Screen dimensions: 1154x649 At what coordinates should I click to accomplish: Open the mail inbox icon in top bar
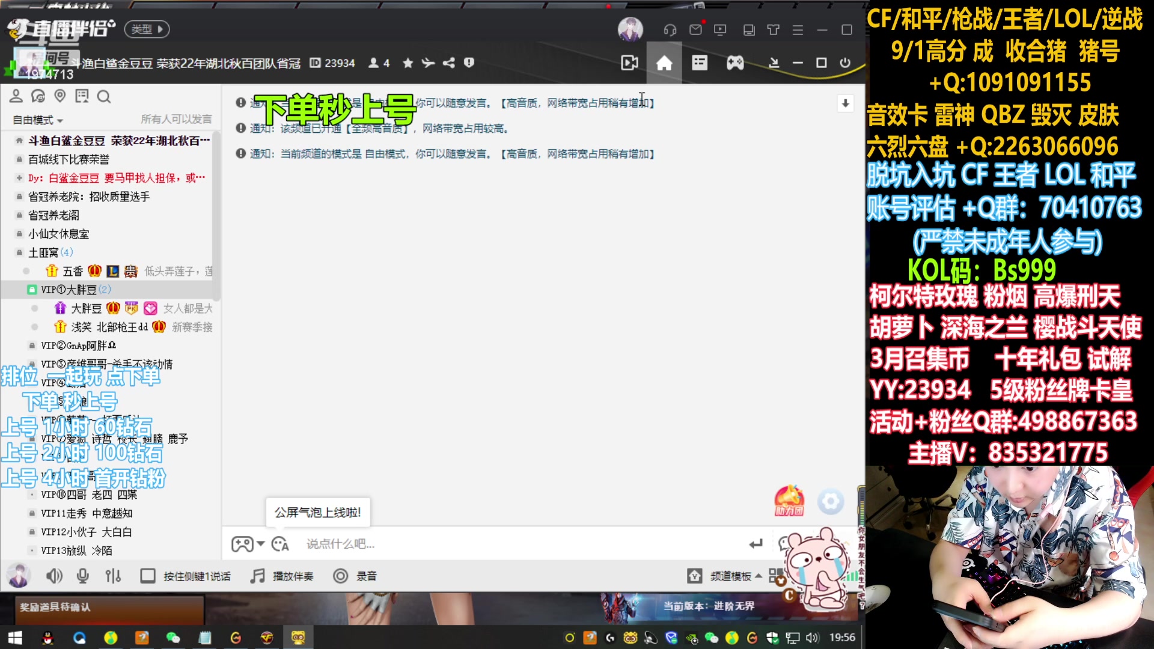pyautogui.click(x=695, y=29)
